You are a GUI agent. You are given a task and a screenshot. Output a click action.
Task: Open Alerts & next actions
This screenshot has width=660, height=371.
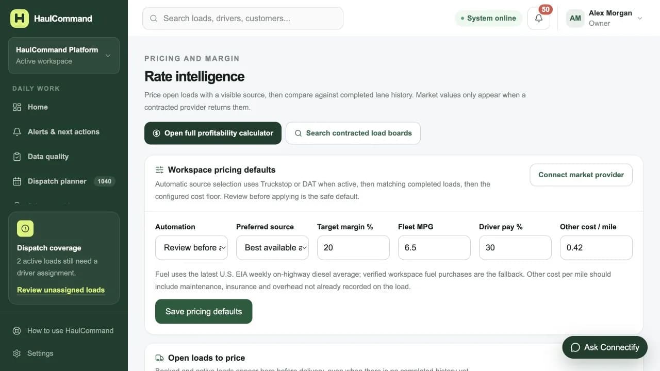pyautogui.click(x=64, y=132)
